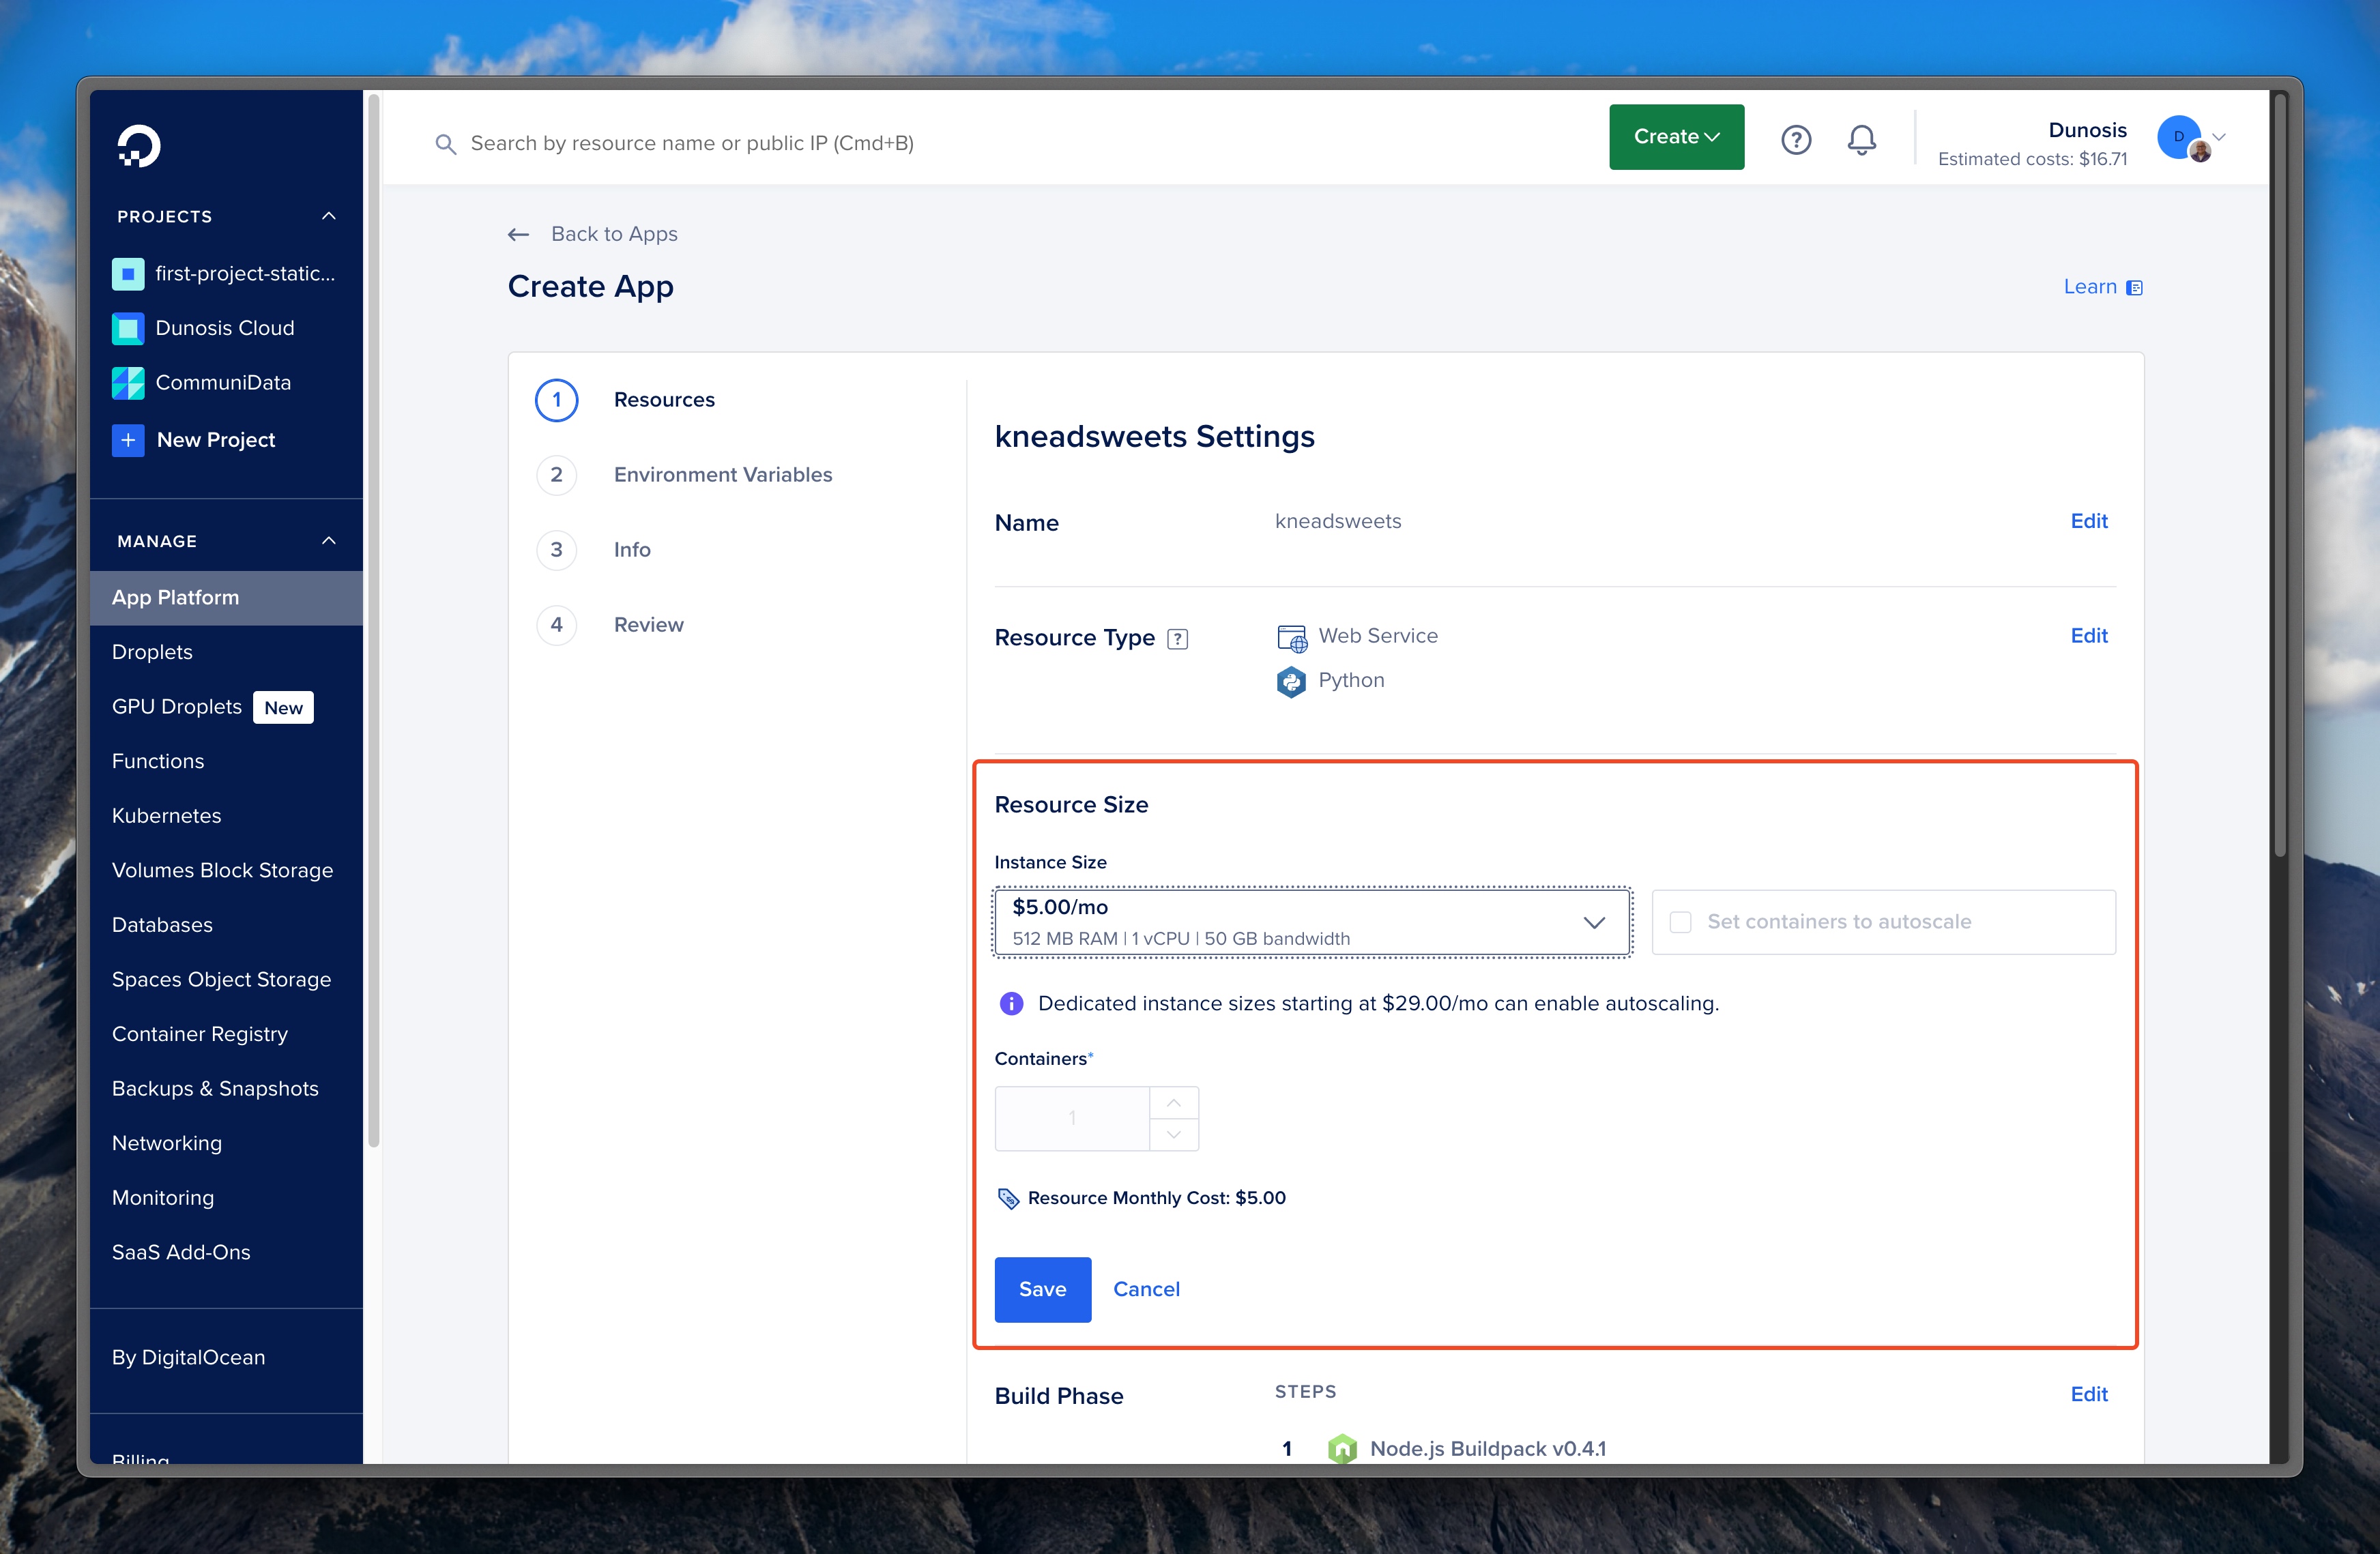The image size is (2380, 1554).
Task: Collapse the Projects section
Action: (x=329, y=216)
